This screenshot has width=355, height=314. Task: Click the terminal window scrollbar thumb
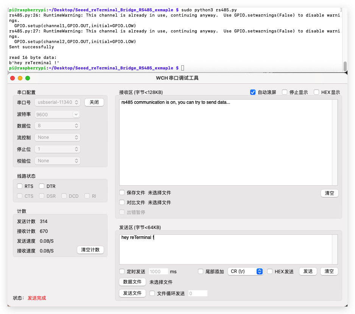click(345, 66)
